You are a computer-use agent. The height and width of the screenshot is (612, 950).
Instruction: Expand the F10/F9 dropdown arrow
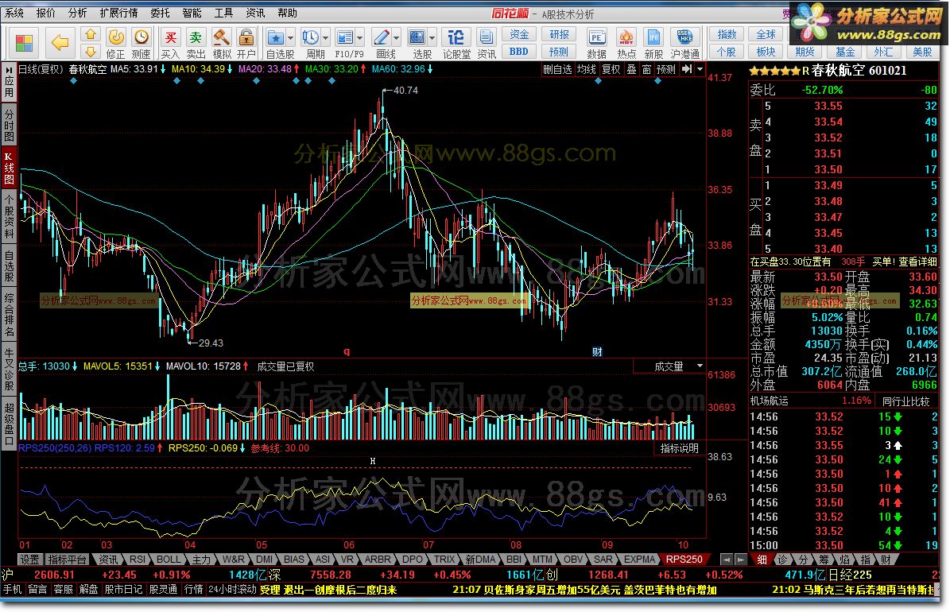point(360,37)
